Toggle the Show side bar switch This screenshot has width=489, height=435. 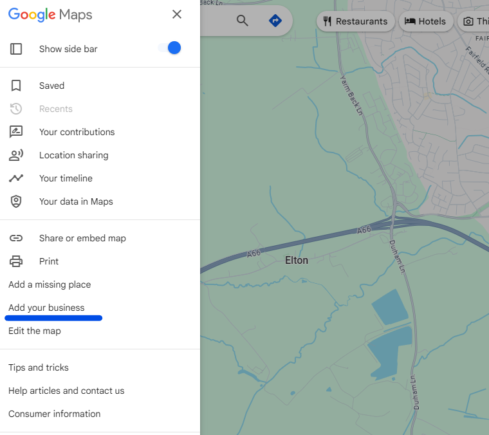point(169,48)
